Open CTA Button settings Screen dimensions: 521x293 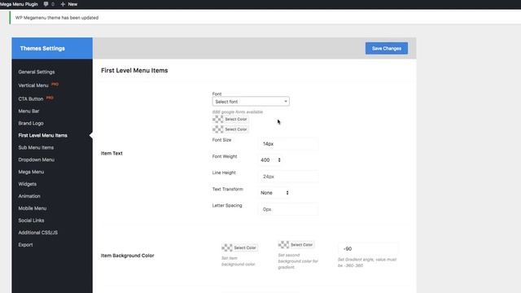31,99
